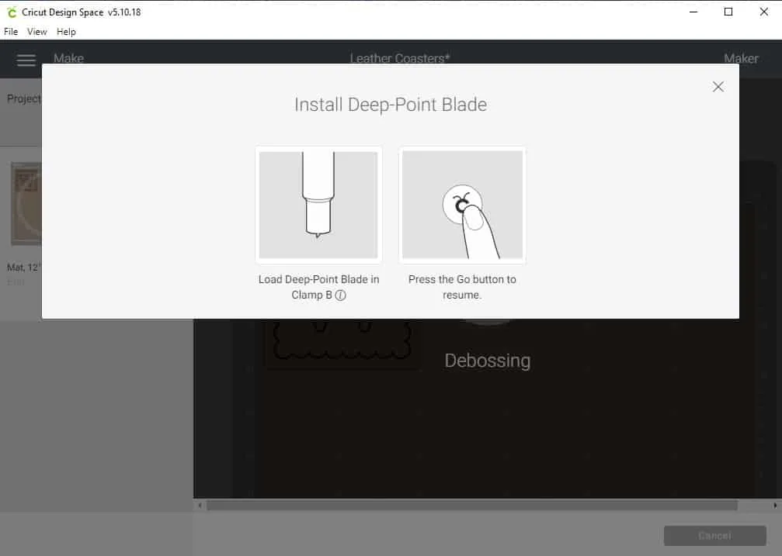Select the Go button illustration
Viewport: 782px width, 556px height.
(462, 205)
